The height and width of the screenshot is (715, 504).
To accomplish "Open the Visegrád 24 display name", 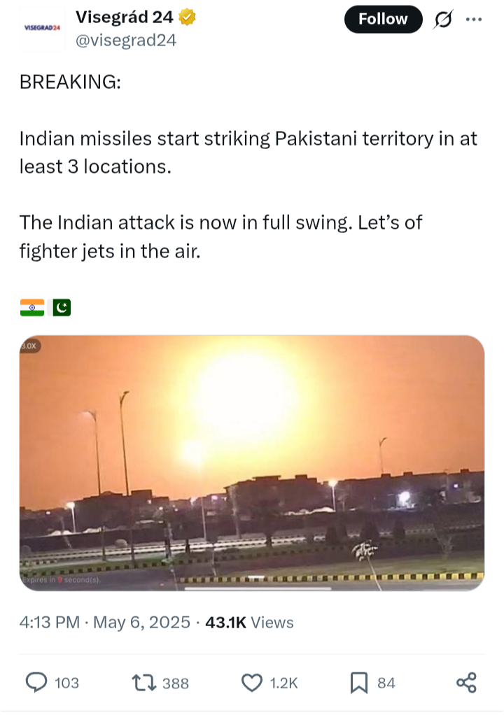I will pyautogui.click(x=124, y=17).
